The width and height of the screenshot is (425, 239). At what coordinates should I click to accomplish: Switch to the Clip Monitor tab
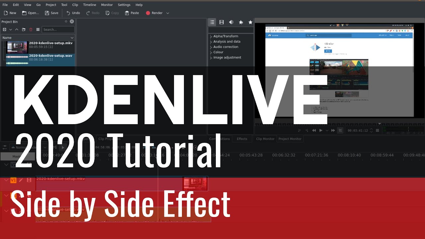pyautogui.click(x=265, y=139)
